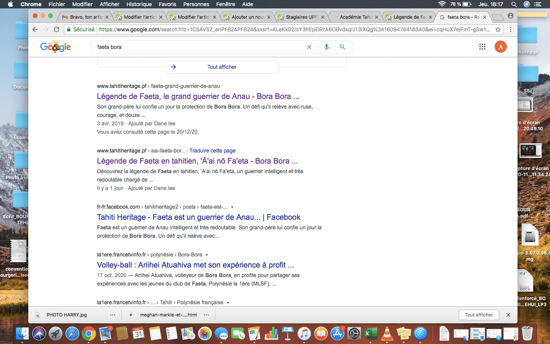Open the Historique menu
550x344 pixels.
139,4
